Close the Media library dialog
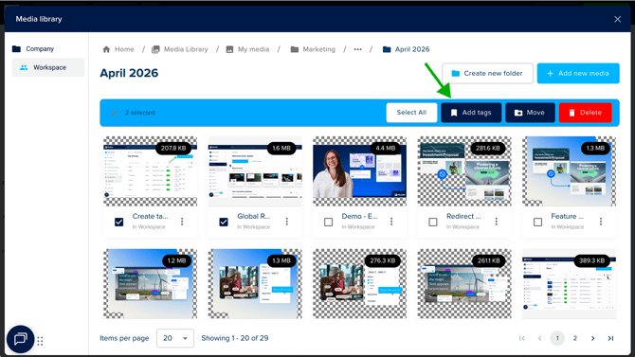The width and height of the screenshot is (635, 357). coord(618,19)
